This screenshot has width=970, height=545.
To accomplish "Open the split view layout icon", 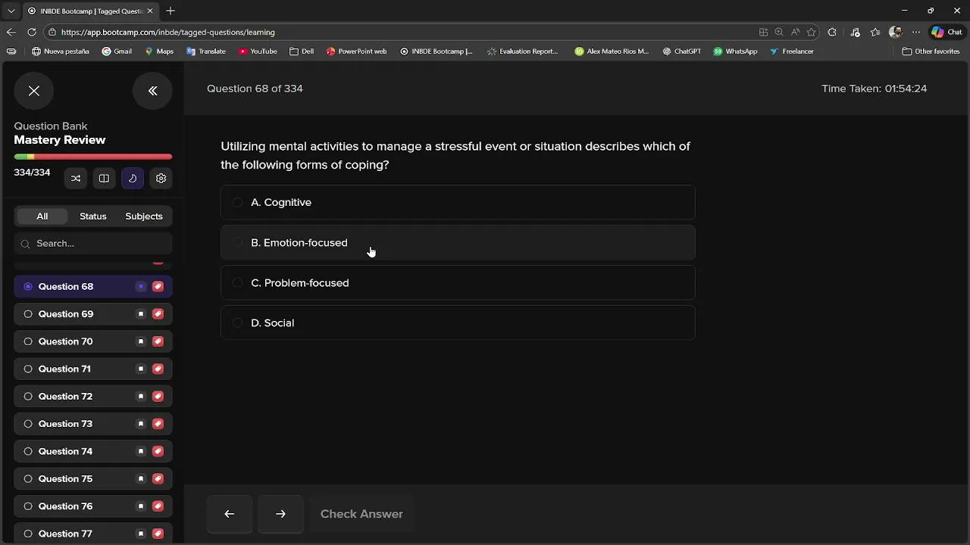I will click(104, 179).
